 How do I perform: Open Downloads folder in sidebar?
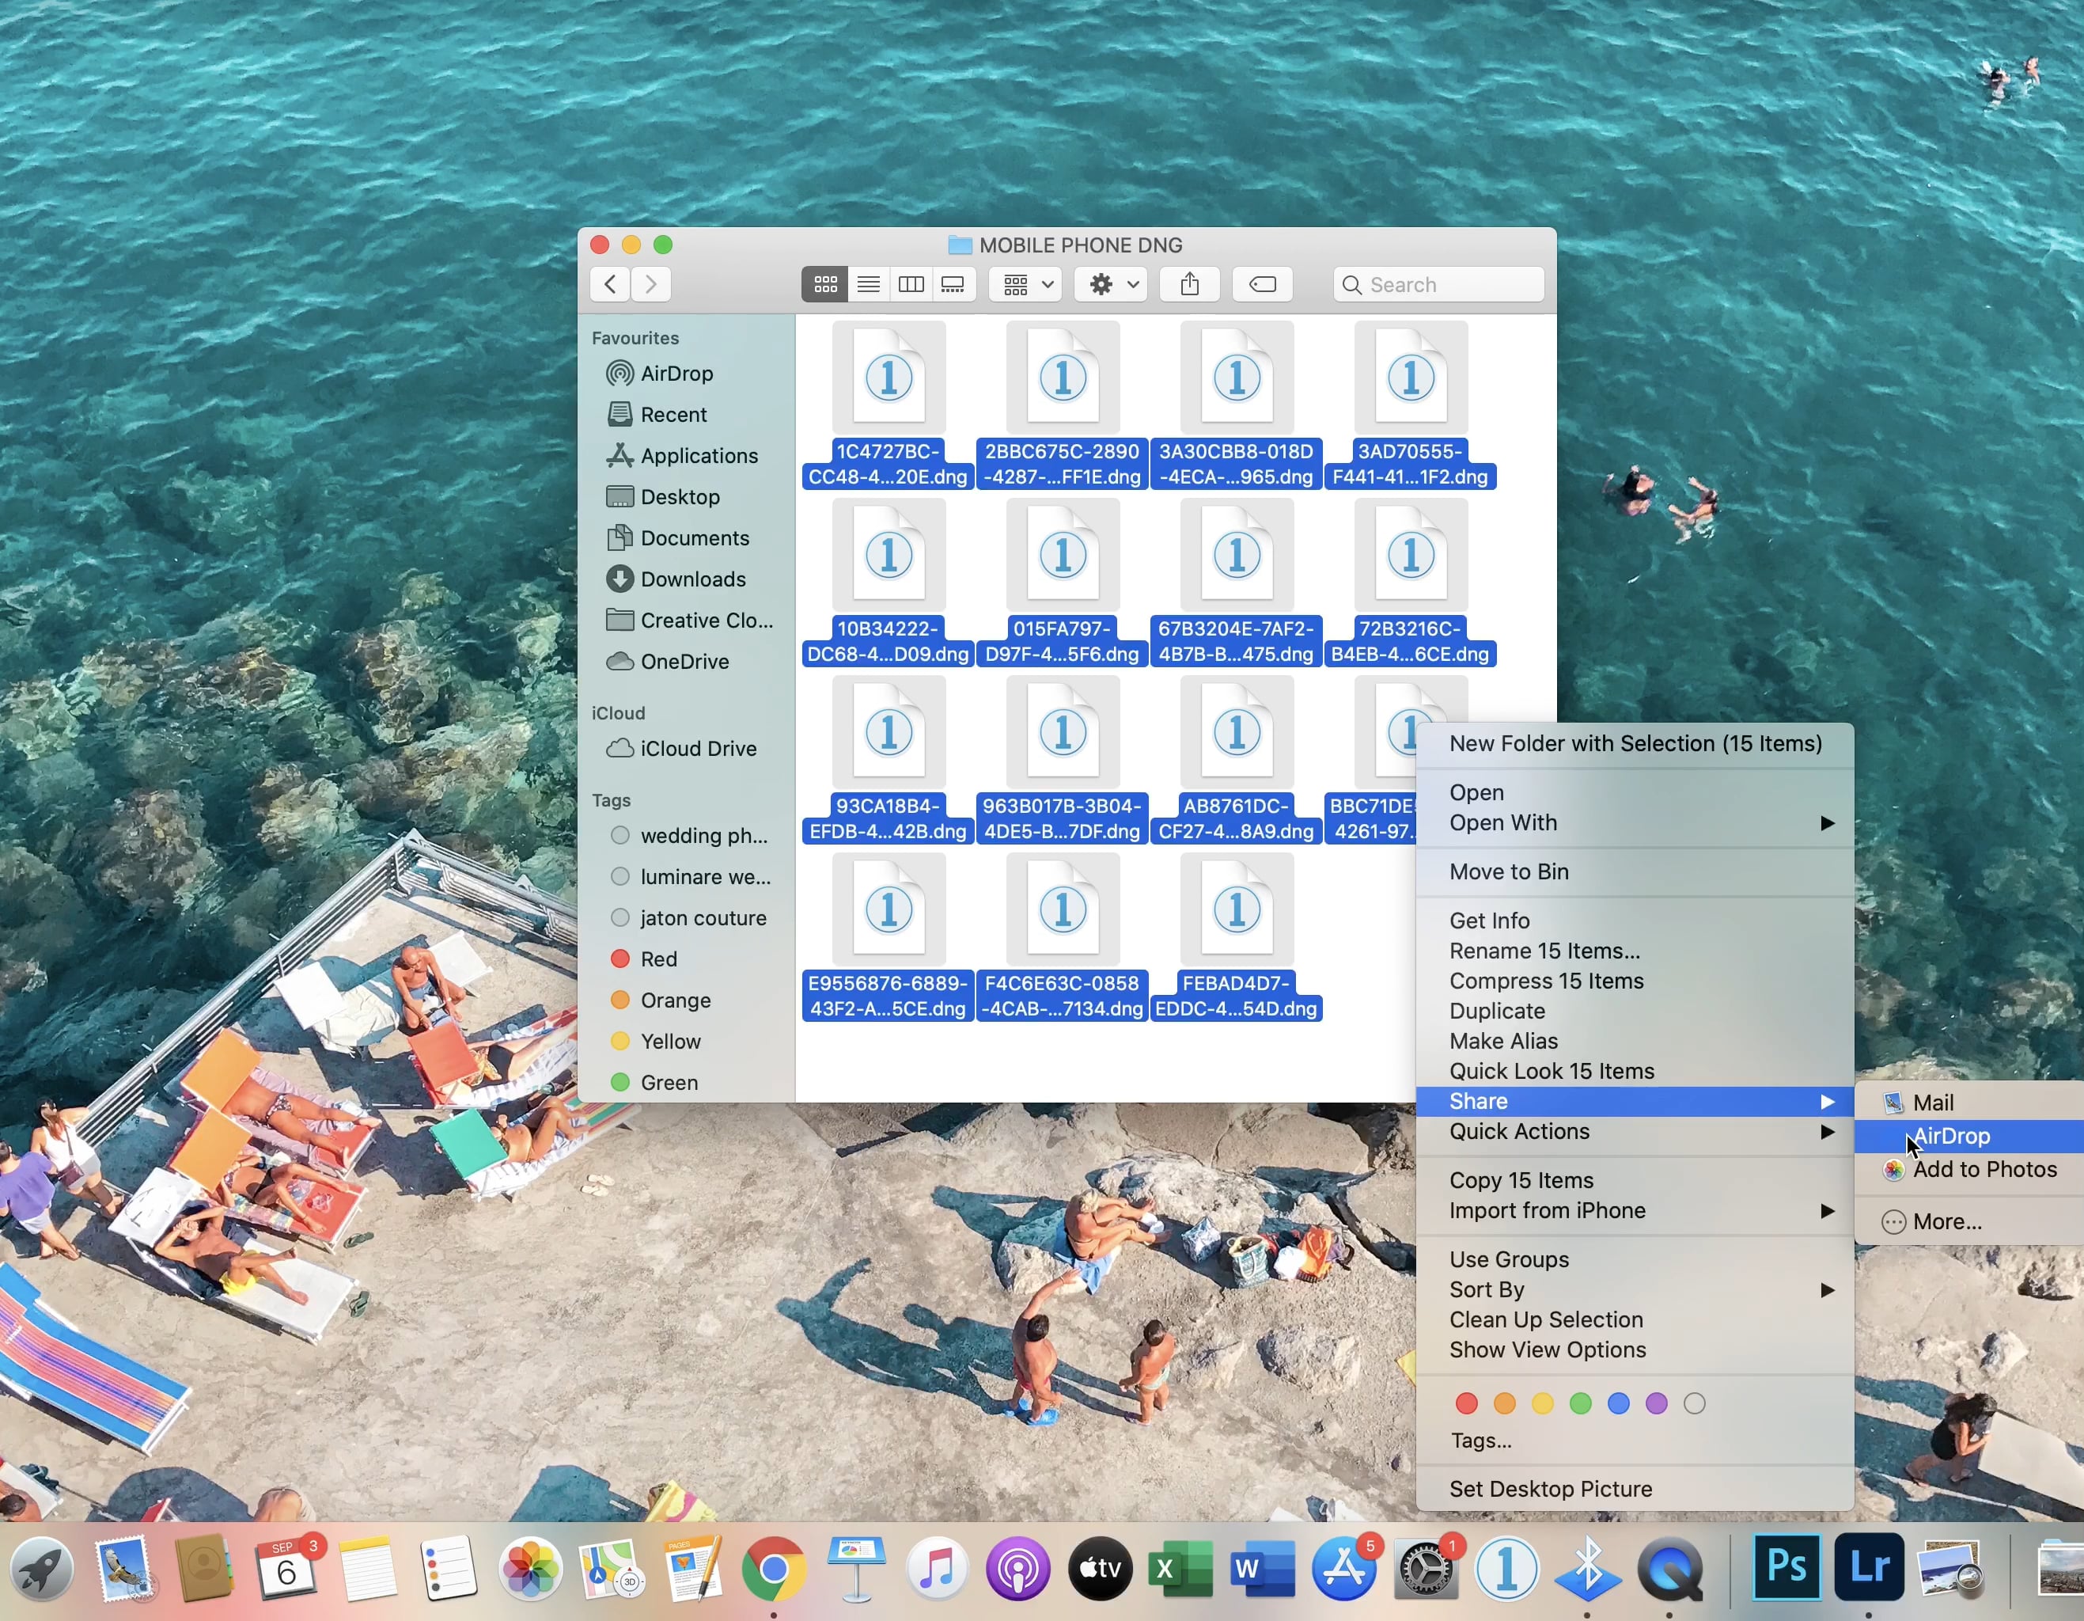pos(692,579)
